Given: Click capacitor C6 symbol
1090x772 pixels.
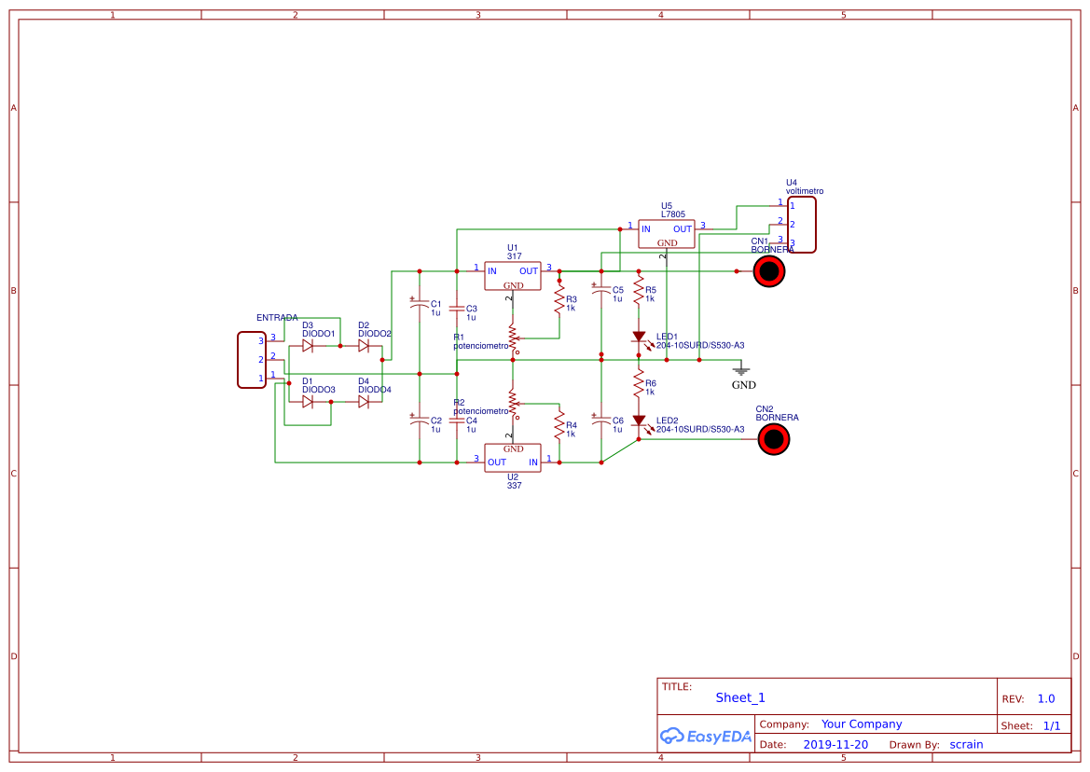Looking at the screenshot, I should coord(601,420).
